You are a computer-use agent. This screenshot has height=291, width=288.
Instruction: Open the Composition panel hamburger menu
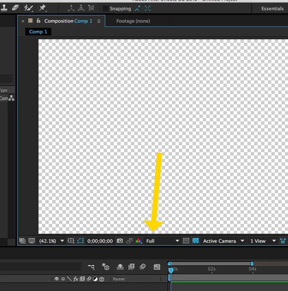tap(99, 21)
